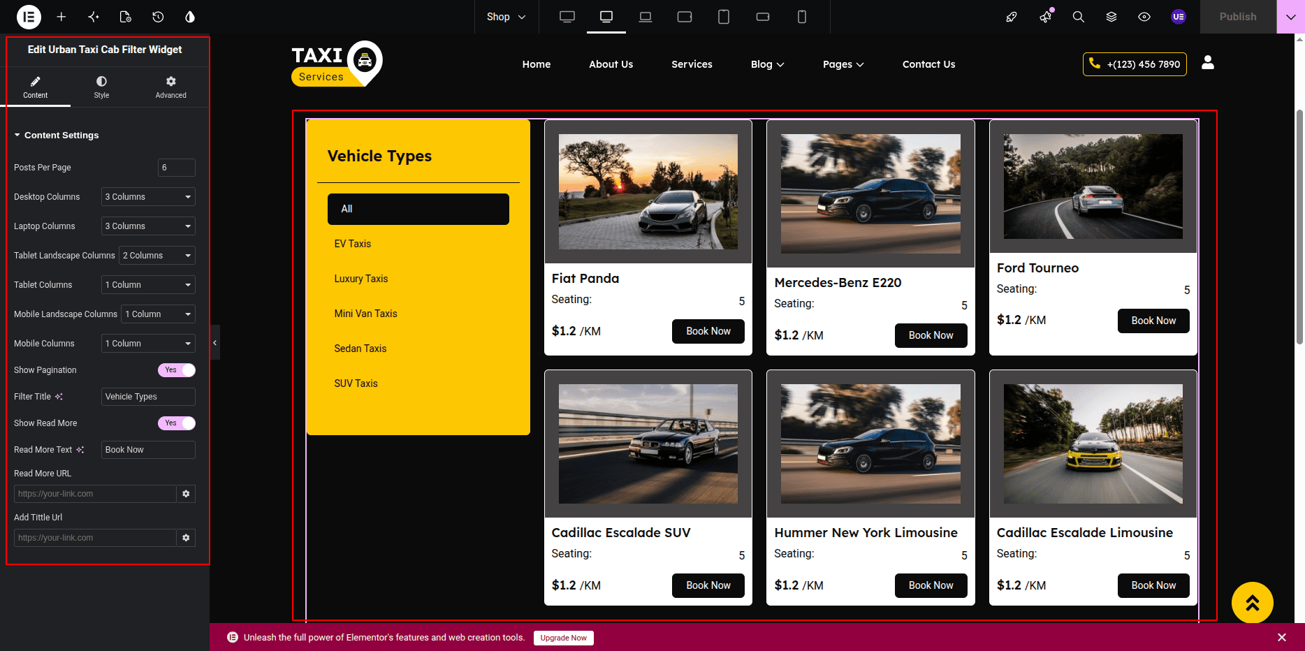Open the Tablet Landscape Columns dropdown
The image size is (1305, 651).
click(x=157, y=256)
